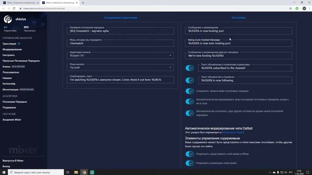Open the Moderation Page link
The width and height of the screenshot is (312, 175).
(232, 132)
